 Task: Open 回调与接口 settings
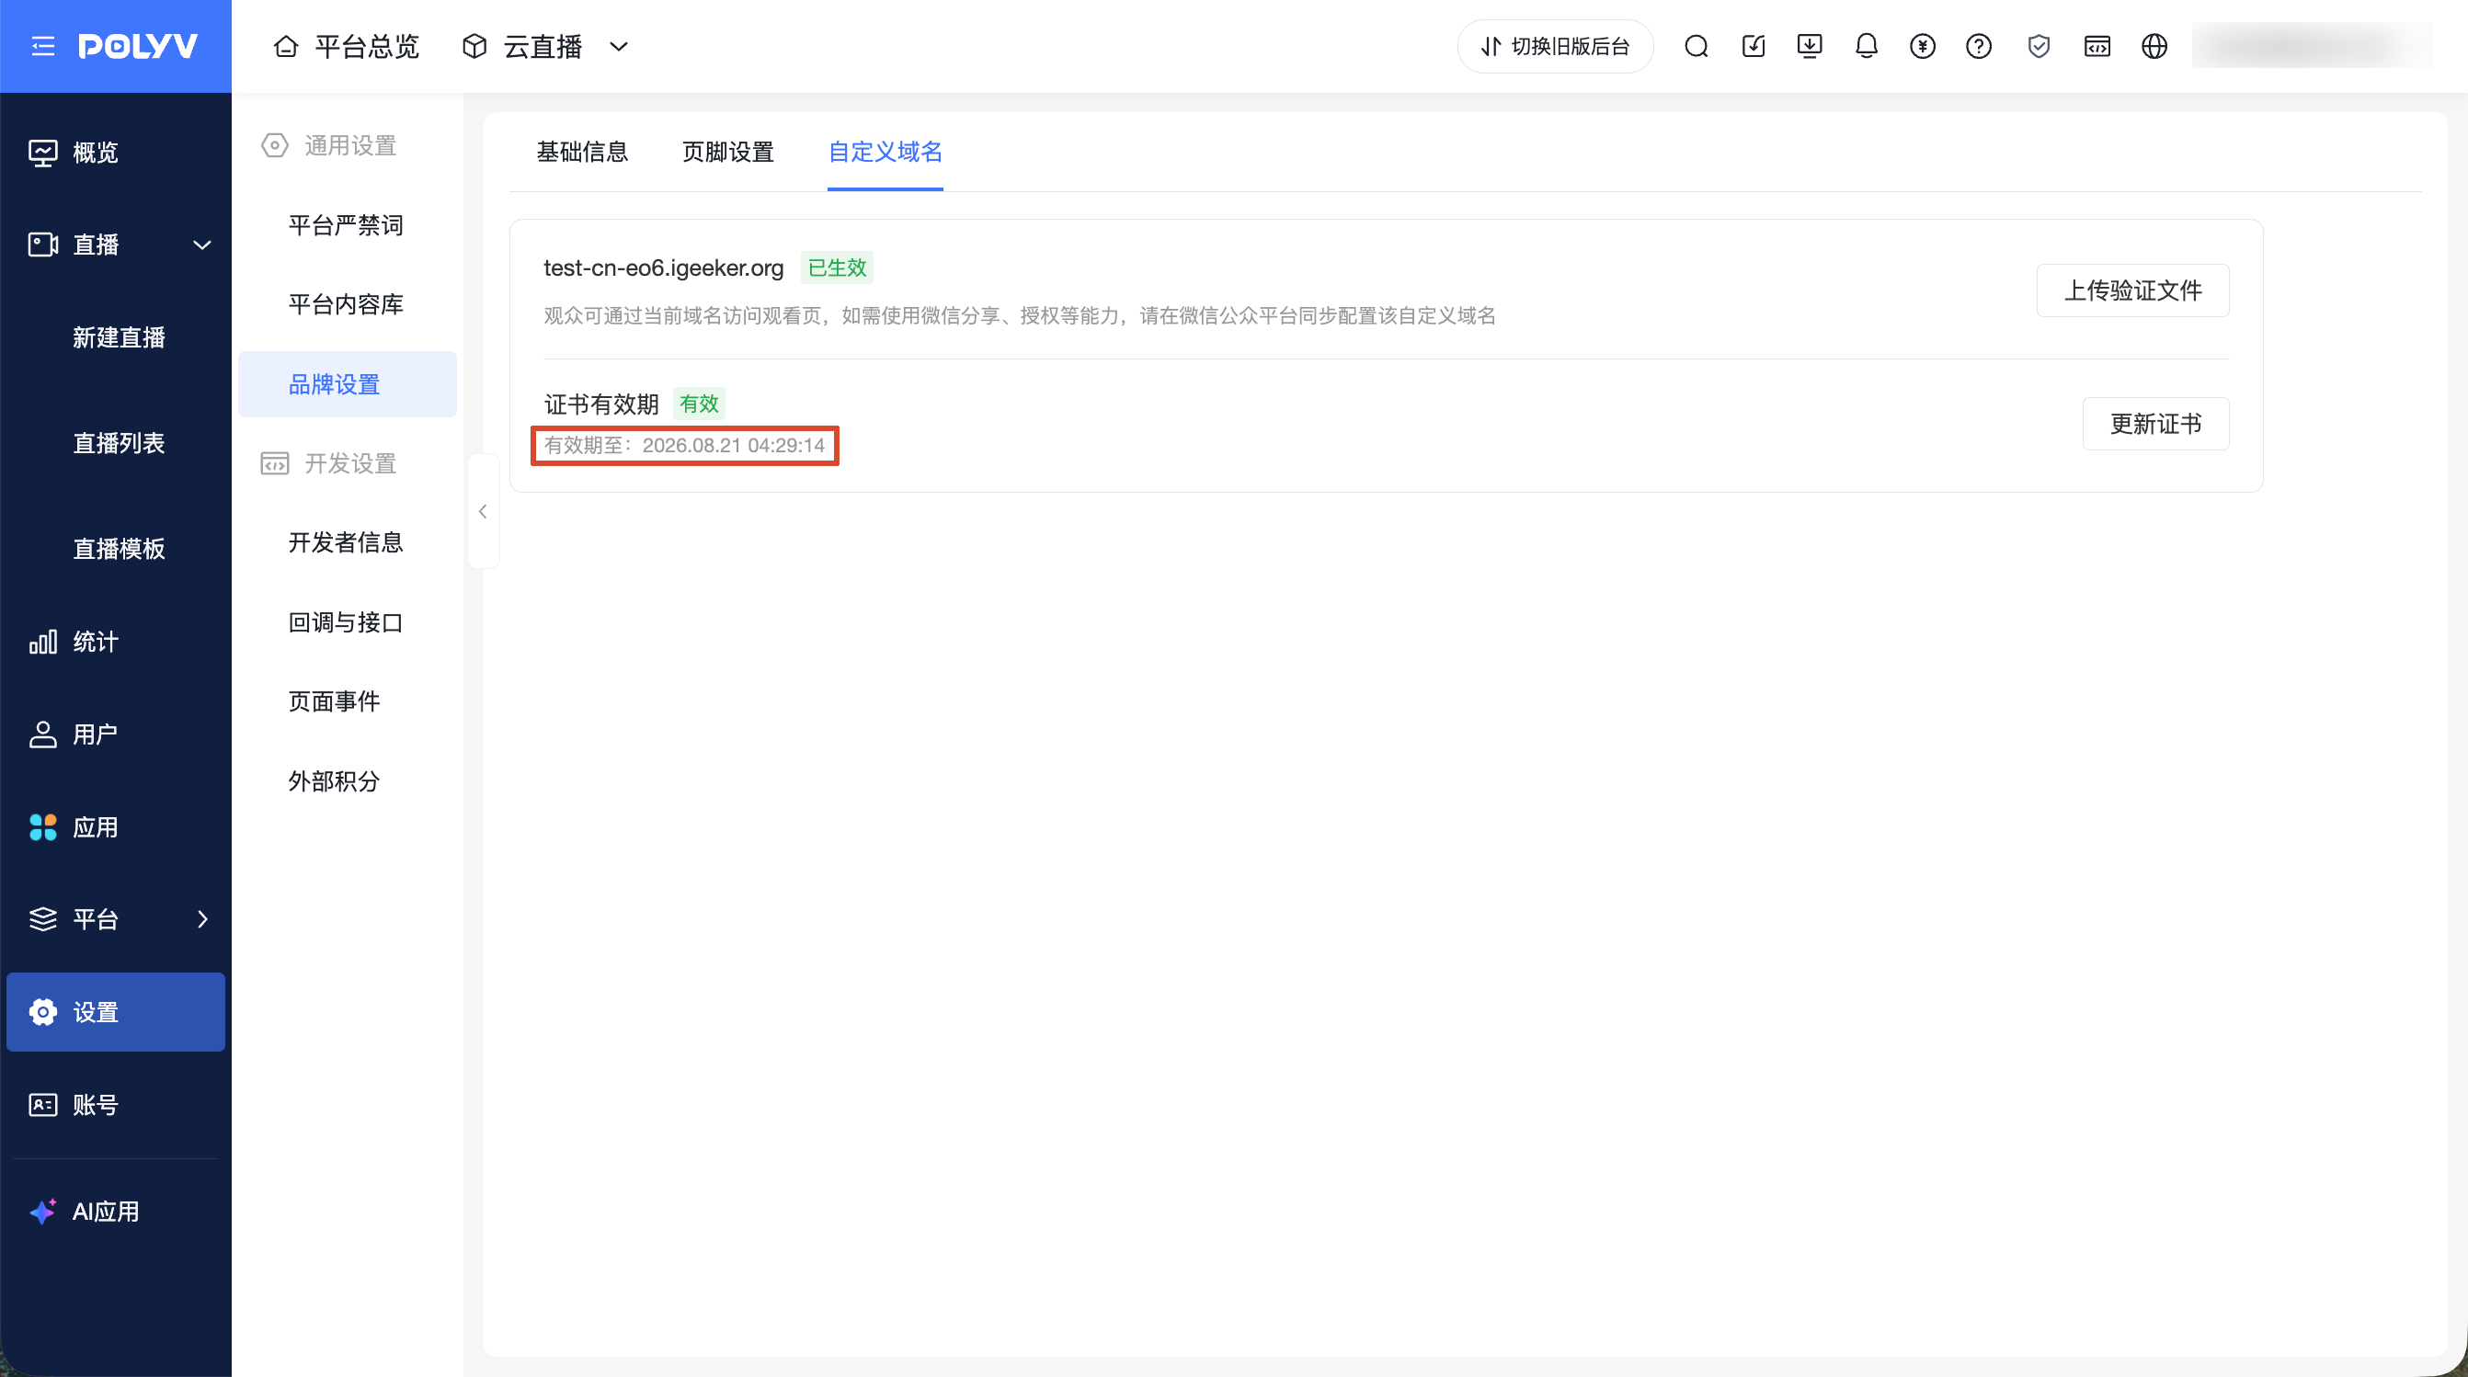click(x=346, y=622)
